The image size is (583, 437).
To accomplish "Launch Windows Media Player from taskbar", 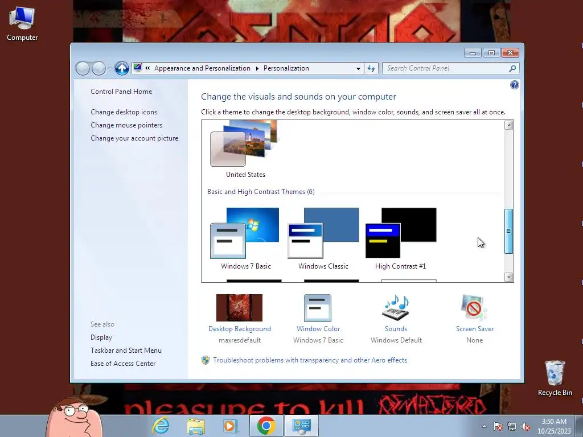I will 231,426.
